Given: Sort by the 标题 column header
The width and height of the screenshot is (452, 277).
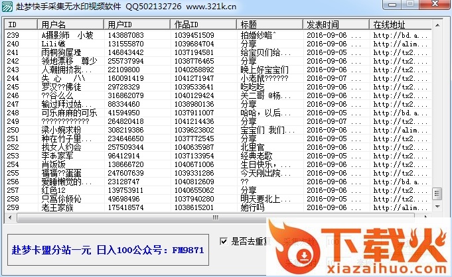Looking at the screenshot, I should coord(269,25).
